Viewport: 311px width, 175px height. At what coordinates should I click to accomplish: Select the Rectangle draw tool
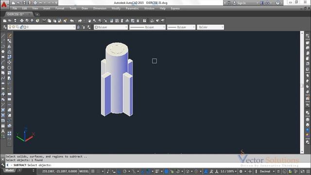(3, 57)
